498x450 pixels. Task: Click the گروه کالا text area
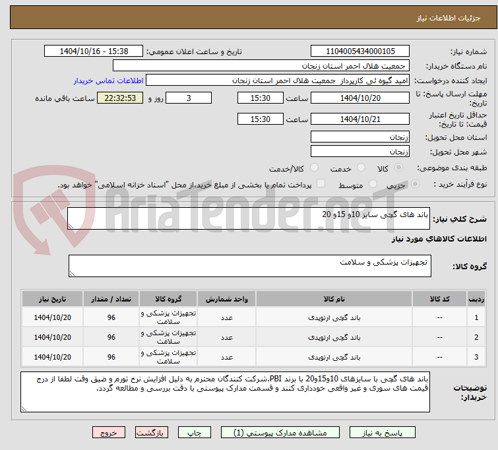(249, 266)
